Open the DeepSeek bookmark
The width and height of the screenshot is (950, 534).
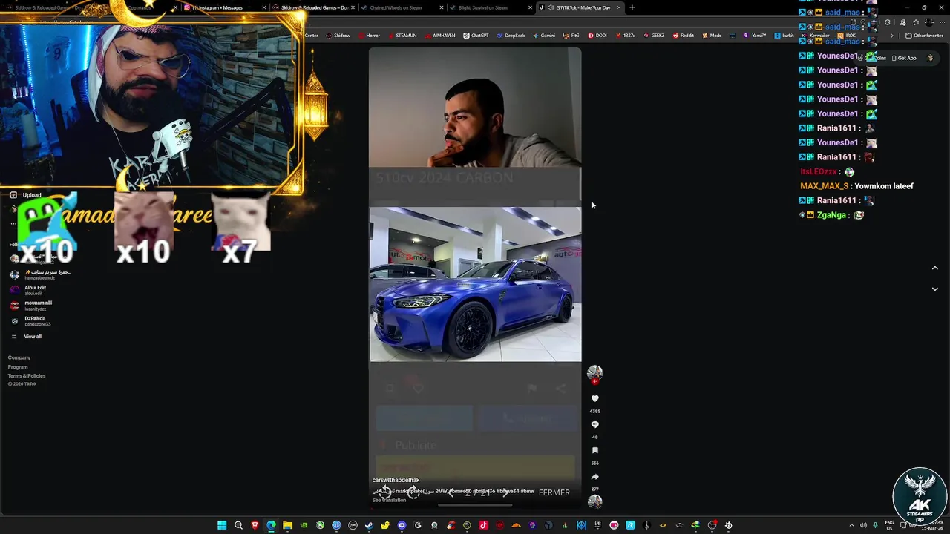tap(511, 36)
